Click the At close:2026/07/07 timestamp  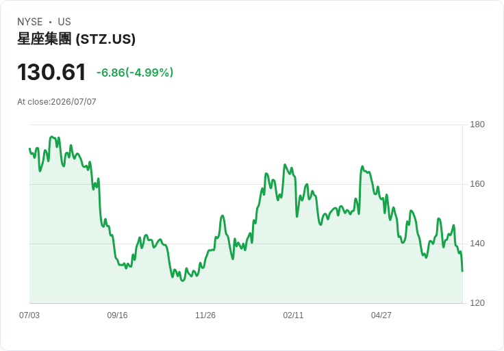click(x=57, y=102)
